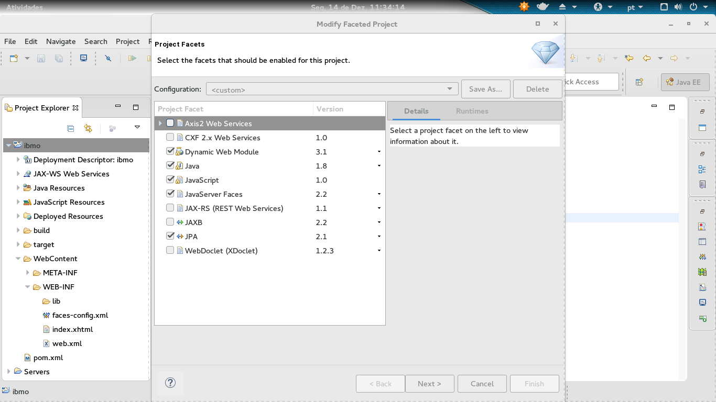Click the Save As... button
The height and width of the screenshot is (402, 716).
click(x=485, y=89)
